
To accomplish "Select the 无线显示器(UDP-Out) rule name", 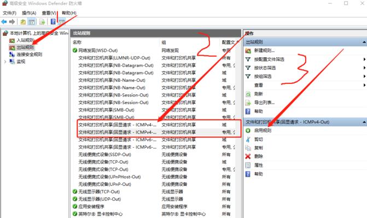I will [x=100, y=199].
